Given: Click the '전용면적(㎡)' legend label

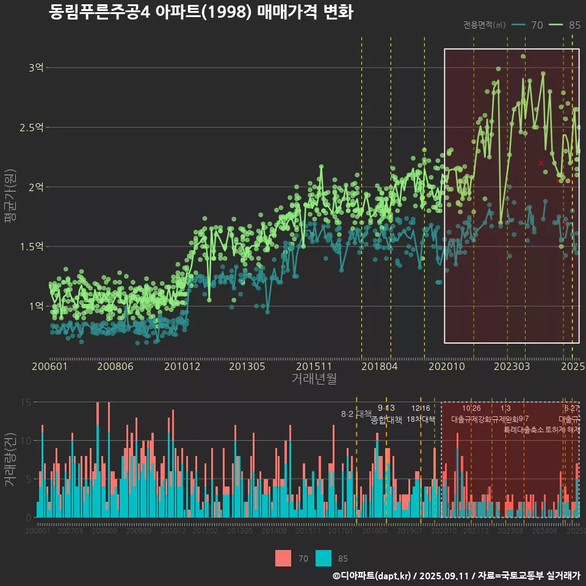Looking at the screenshot, I should coord(484,25).
